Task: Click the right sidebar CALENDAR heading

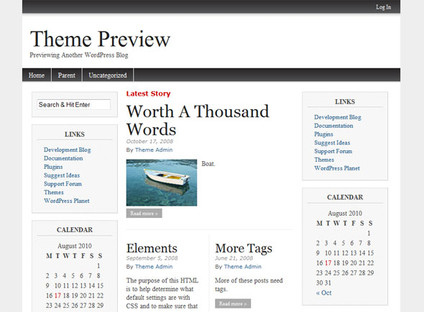Action: (x=345, y=197)
